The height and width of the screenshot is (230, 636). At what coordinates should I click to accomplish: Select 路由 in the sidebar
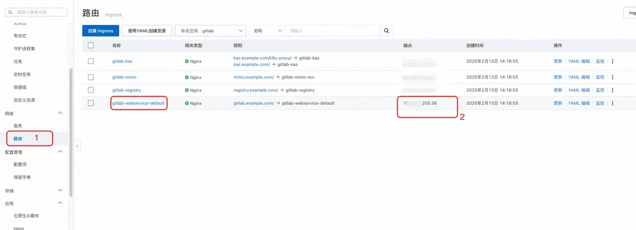(x=18, y=138)
